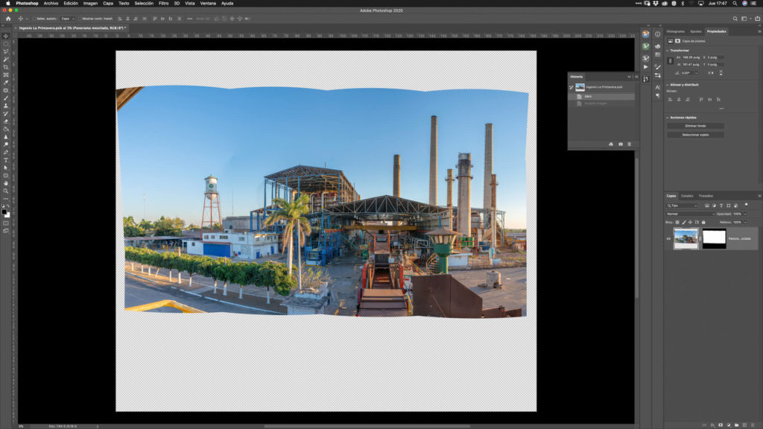Screen dimensions: 763x429
Task: Enable the Selec. autom. checkbox
Action: click(x=34, y=18)
